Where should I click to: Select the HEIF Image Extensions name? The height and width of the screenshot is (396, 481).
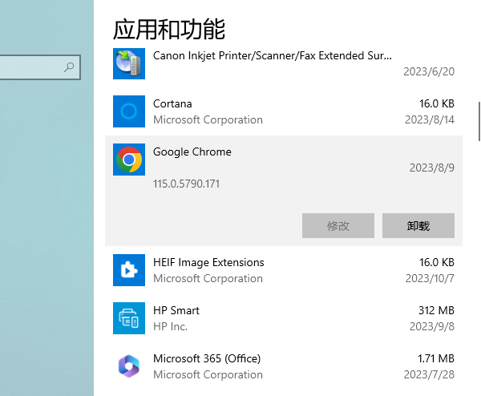click(208, 263)
